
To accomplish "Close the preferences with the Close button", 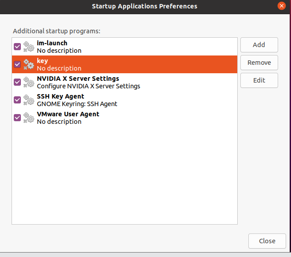I will [x=267, y=241].
